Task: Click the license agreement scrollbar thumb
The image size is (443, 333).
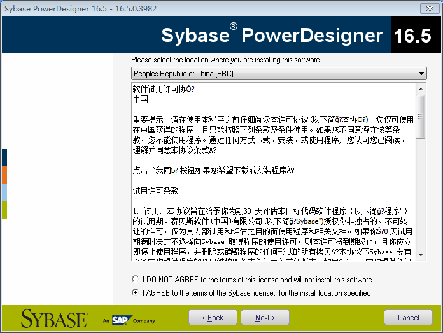Action: (421, 116)
